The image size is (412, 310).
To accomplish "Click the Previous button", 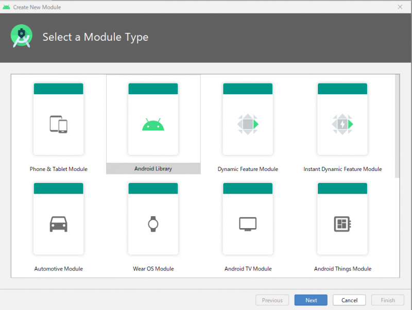I will point(272,300).
